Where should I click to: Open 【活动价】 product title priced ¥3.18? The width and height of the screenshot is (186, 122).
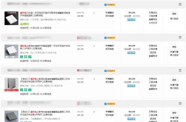point(45,113)
